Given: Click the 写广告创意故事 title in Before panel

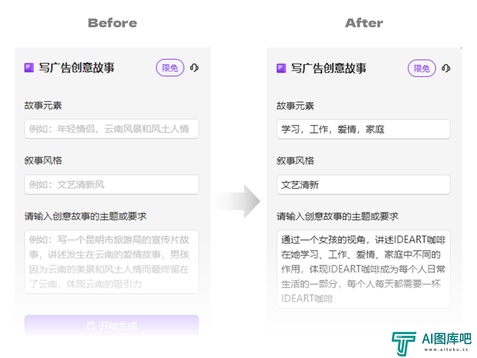Looking at the screenshot, I should (77, 68).
